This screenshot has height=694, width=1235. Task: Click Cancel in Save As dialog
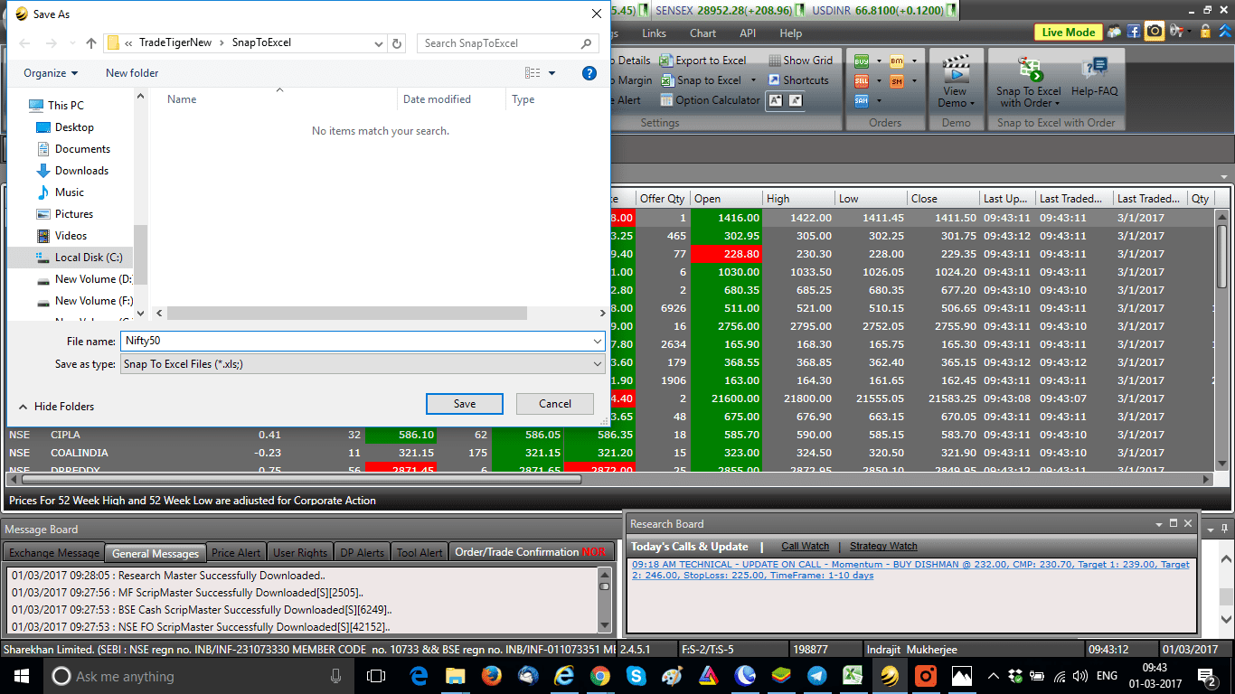click(x=555, y=404)
